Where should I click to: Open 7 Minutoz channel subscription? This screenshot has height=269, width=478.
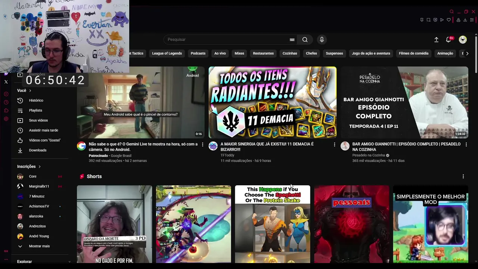(41, 197)
